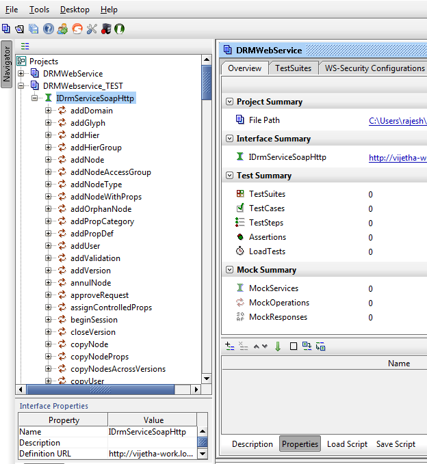The width and height of the screenshot is (427, 464).
Task: Click the interface properties scrollbar down arrow
Action: (203, 453)
